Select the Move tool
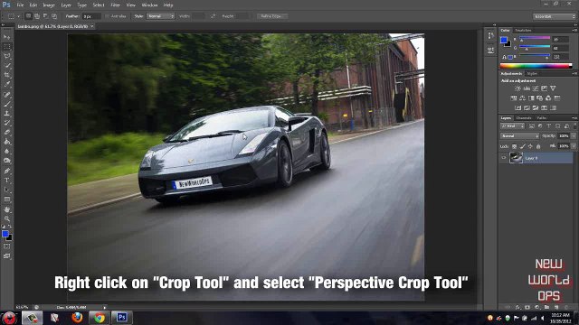Screen dimensions: 579x325 pyautogui.click(x=7, y=37)
